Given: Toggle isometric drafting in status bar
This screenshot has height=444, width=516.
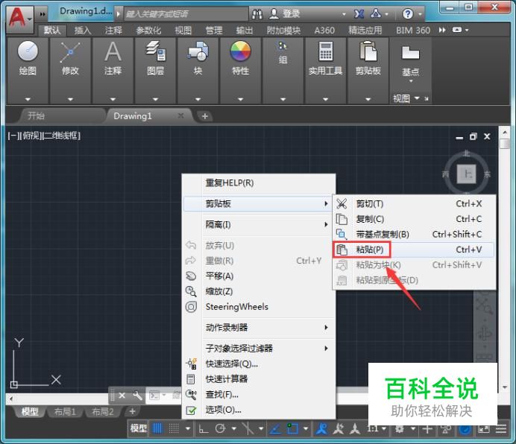Looking at the screenshot, I should 248,428.
